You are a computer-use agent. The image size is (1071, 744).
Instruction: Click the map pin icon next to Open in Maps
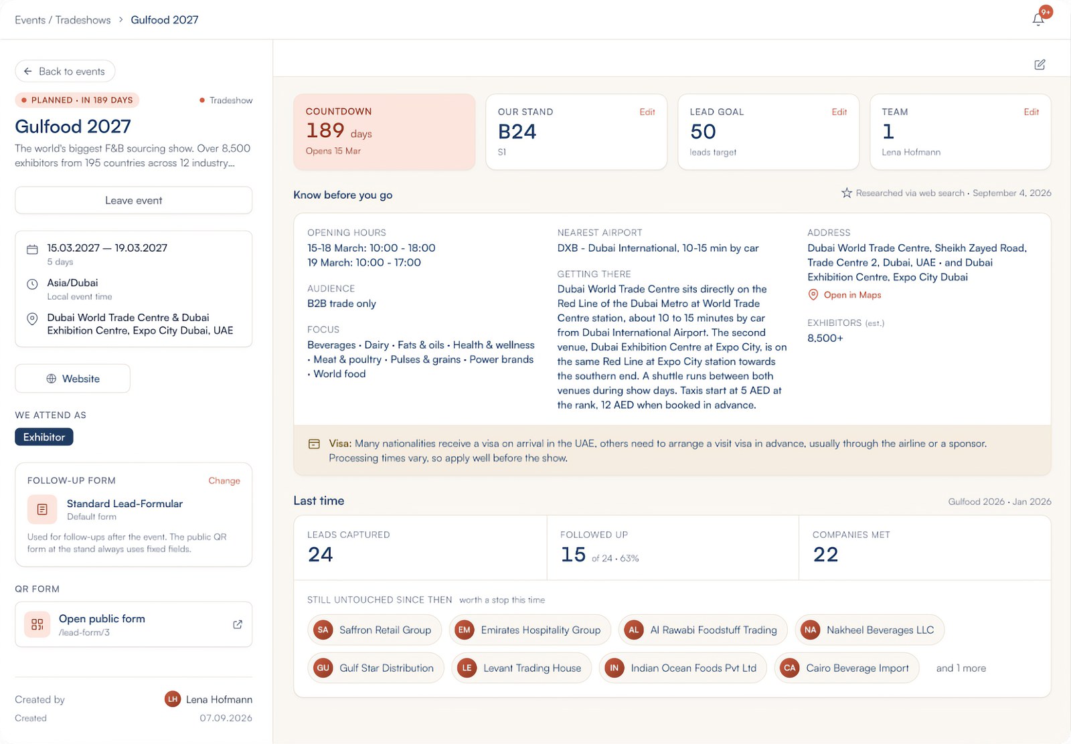[x=813, y=294]
